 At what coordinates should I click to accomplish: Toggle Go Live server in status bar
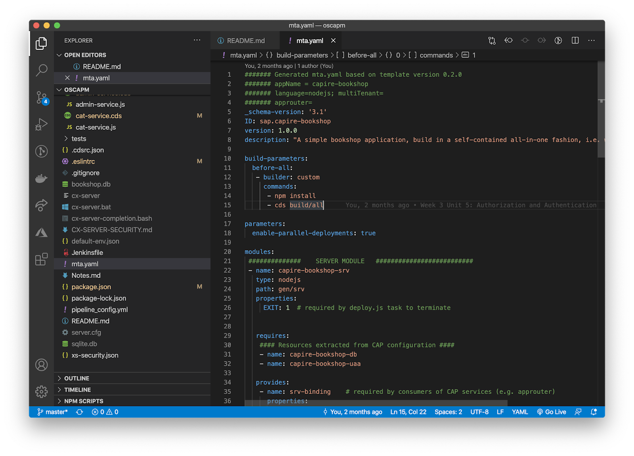pos(551,412)
